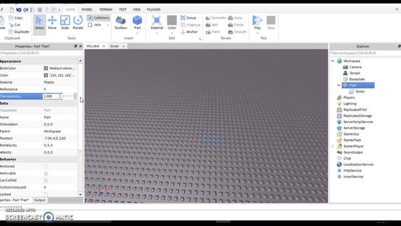Switch to the TEST ribbon tab
This screenshot has height=226, width=401.
coord(123,9)
